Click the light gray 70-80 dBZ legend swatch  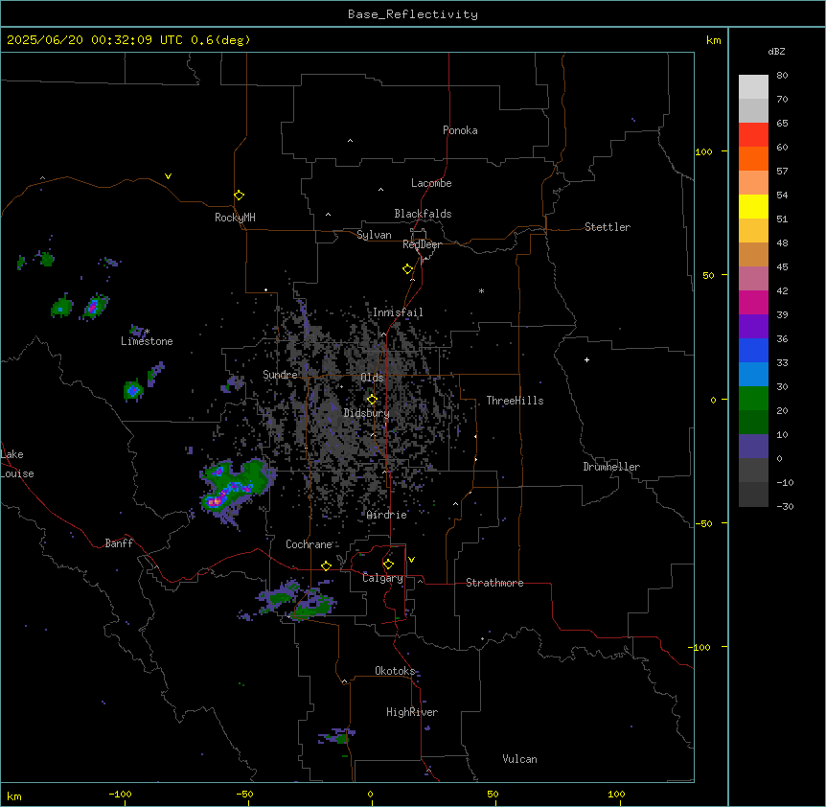point(753,87)
